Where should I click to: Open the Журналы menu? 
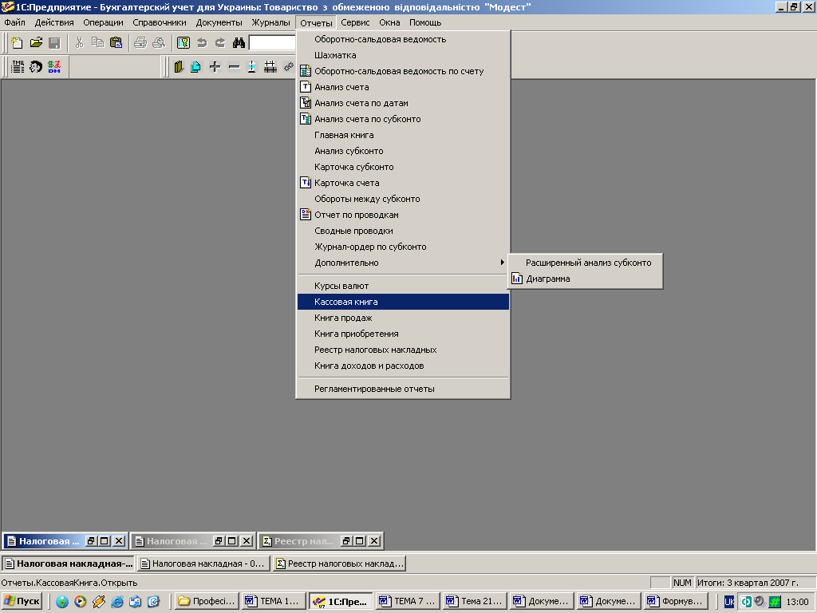pyautogui.click(x=271, y=22)
